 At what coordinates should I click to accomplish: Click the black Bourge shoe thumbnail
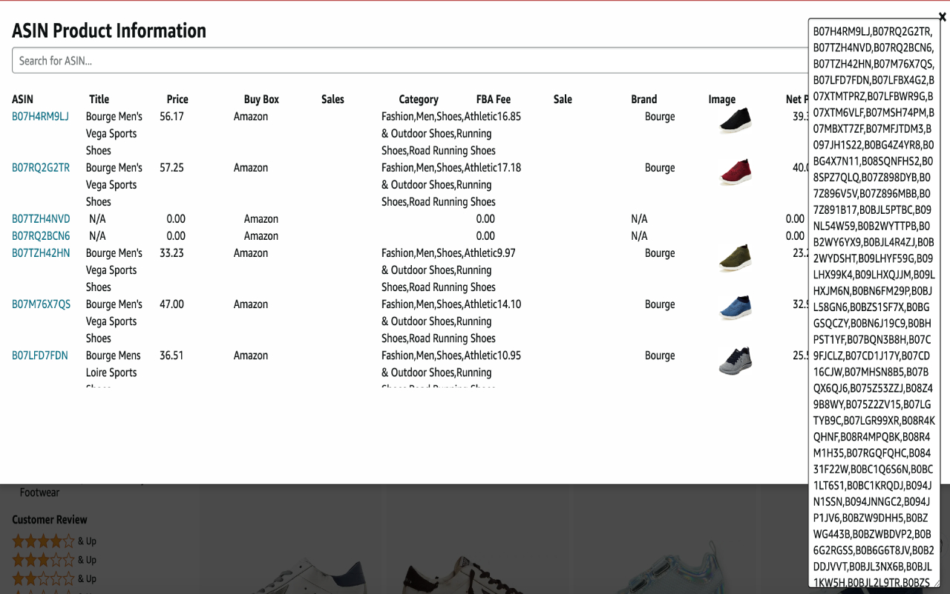coord(735,120)
